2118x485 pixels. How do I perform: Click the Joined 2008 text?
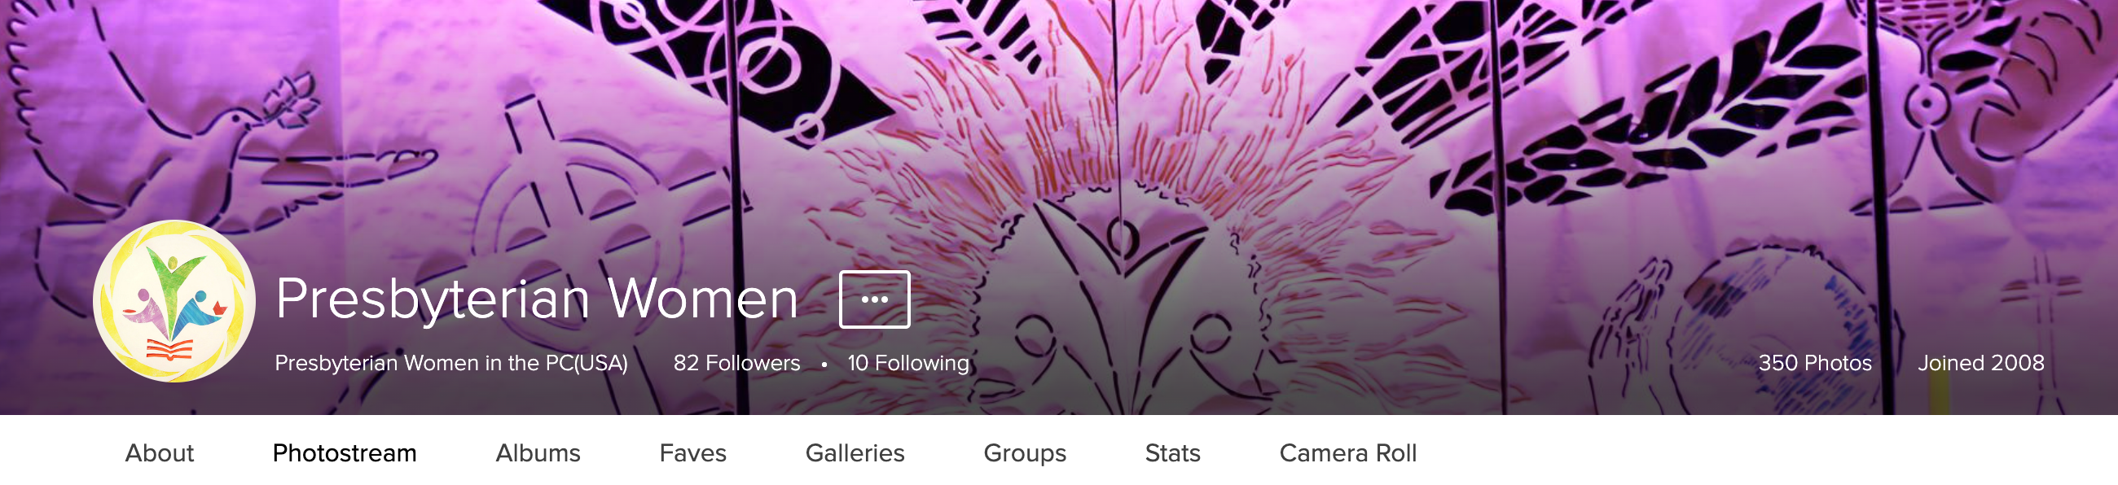(1980, 362)
